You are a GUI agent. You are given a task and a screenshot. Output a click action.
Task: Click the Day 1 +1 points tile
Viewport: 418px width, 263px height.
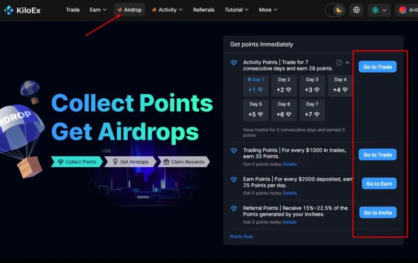[x=256, y=86]
